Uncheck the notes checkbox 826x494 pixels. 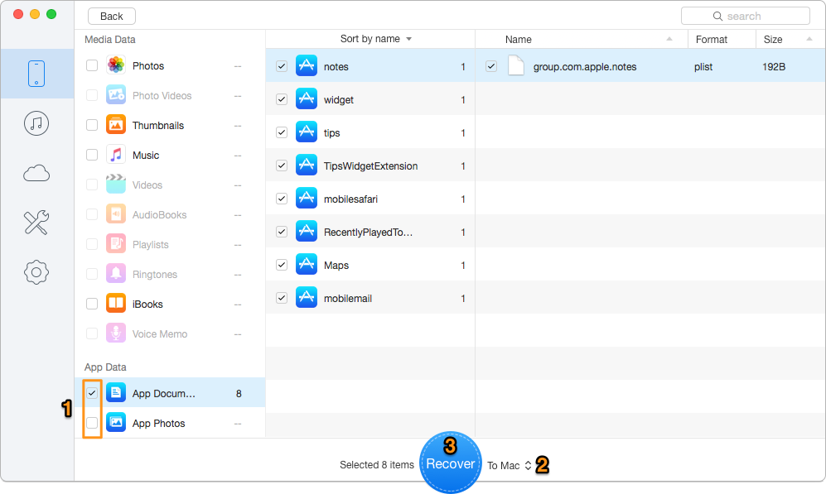tap(282, 66)
